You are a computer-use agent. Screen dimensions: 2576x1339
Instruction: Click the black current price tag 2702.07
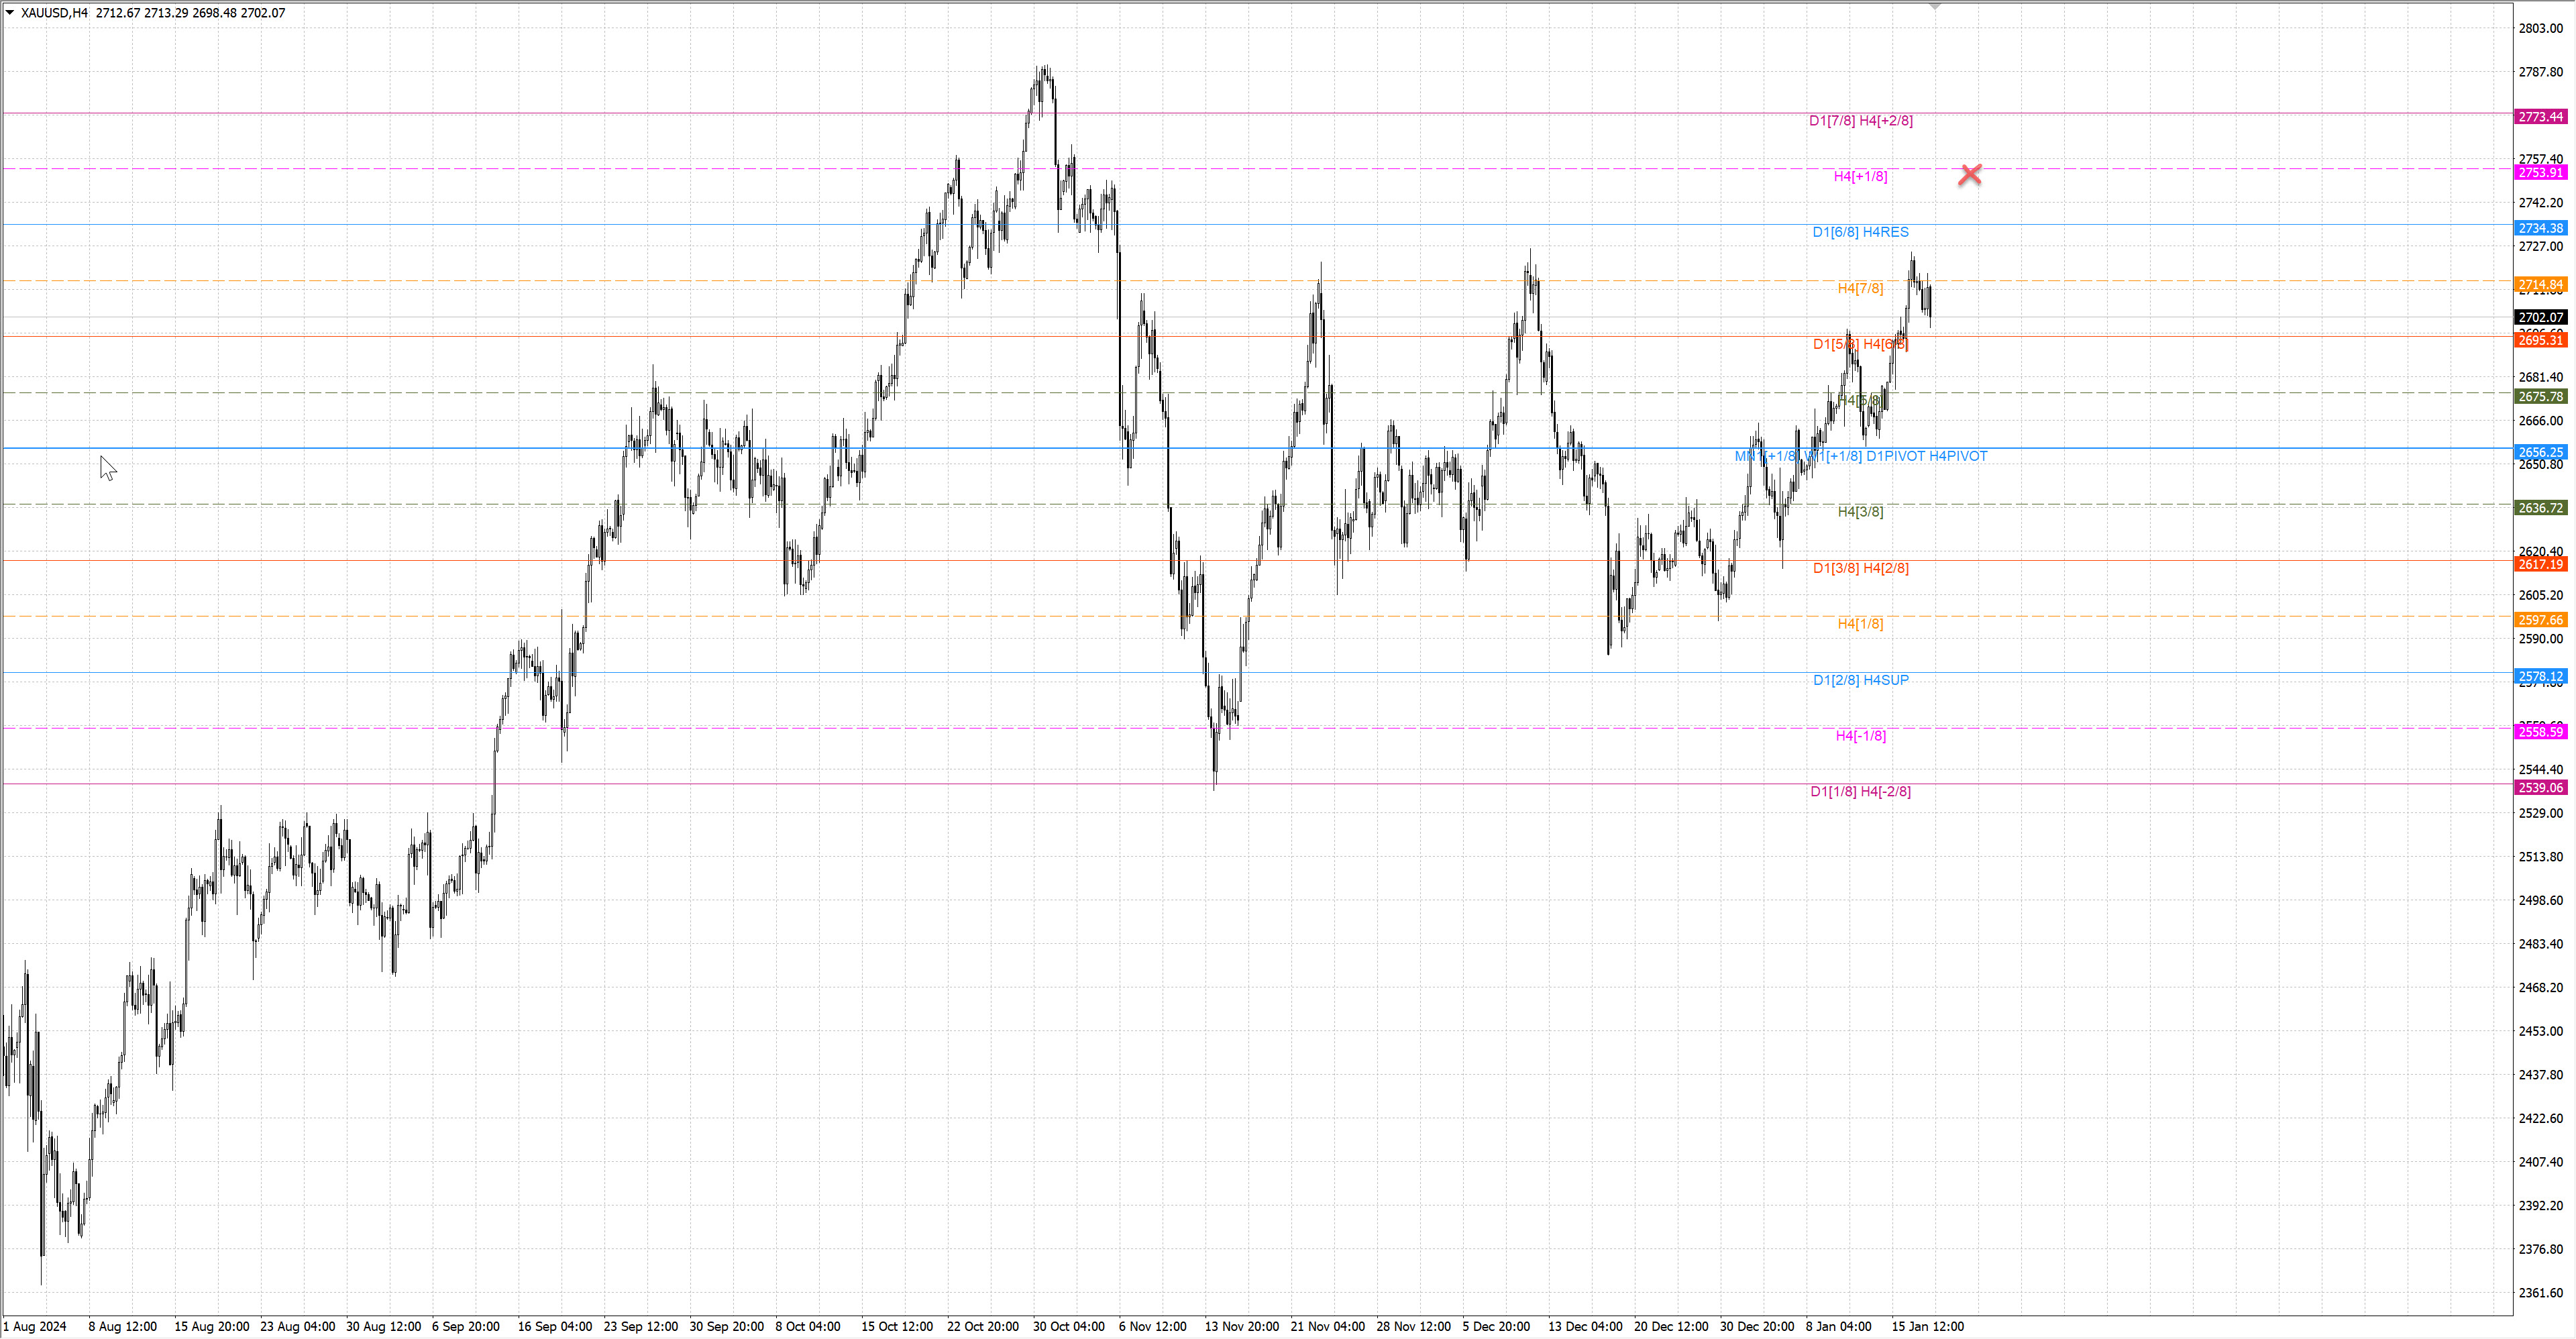[2540, 317]
